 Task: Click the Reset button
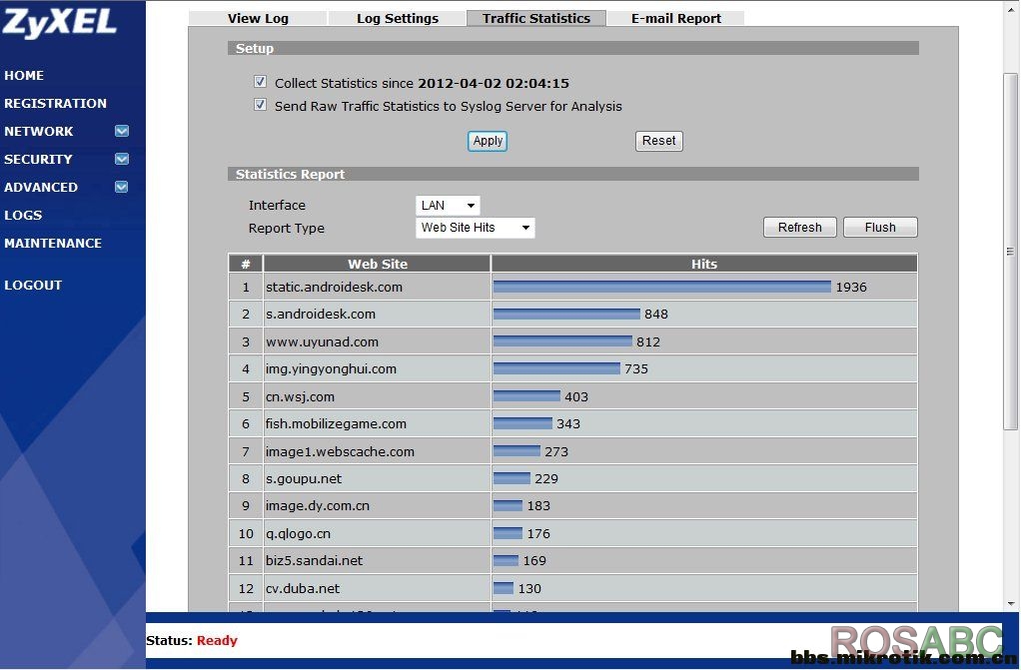click(659, 141)
